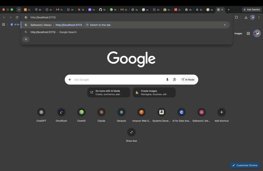Open the AI for bookmark
Image resolution: width=263 pixels, height=171 pixels.
(x=15, y=24)
